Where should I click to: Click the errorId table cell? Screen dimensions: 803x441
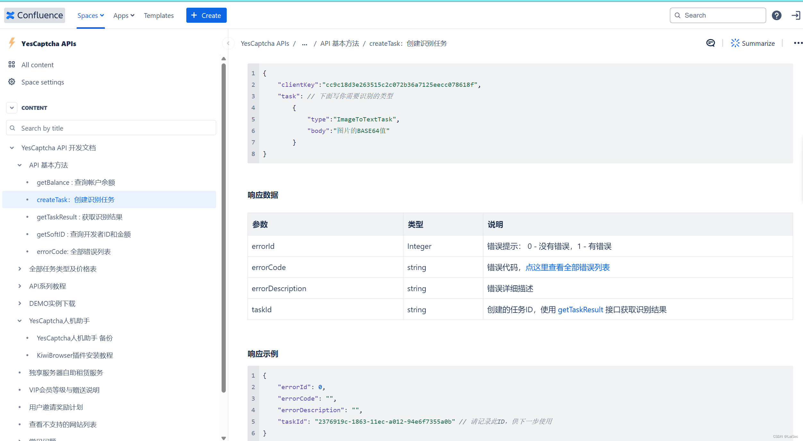point(325,246)
